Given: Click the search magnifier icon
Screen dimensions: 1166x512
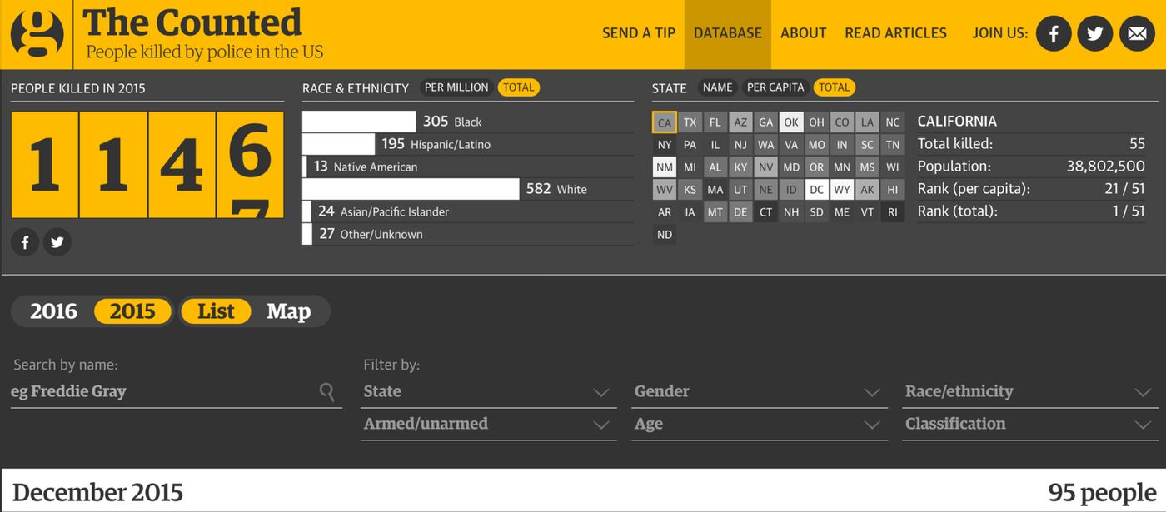Looking at the screenshot, I should click(x=327, y=391).
